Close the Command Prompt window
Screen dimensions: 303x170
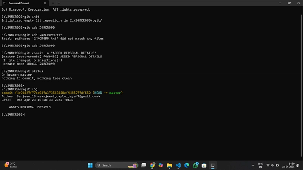298,3
